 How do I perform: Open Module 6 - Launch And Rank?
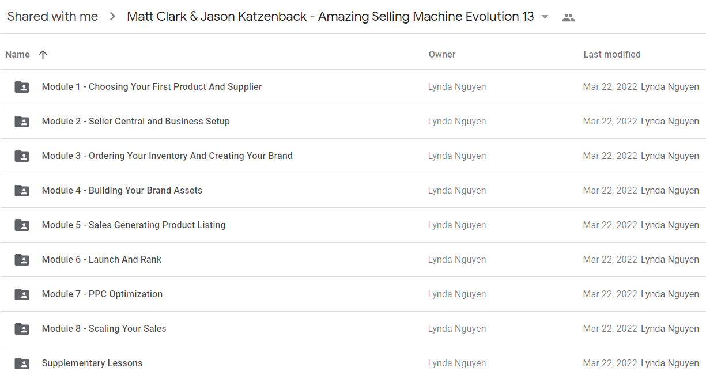point(101,259)
